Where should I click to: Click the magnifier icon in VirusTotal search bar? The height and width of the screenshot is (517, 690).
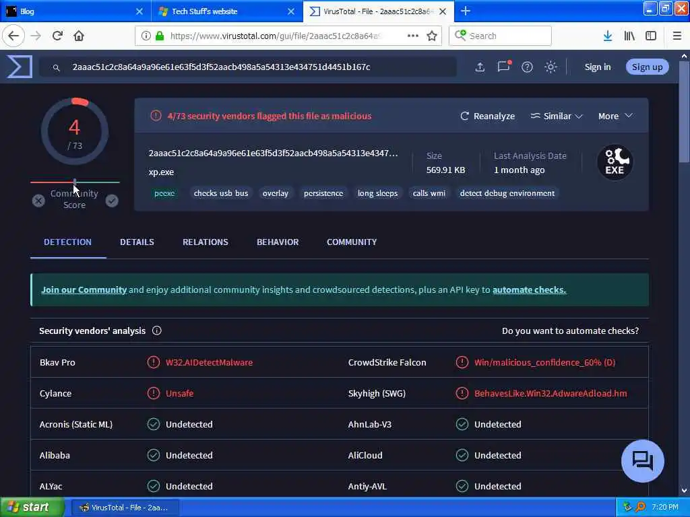(56, 67)
